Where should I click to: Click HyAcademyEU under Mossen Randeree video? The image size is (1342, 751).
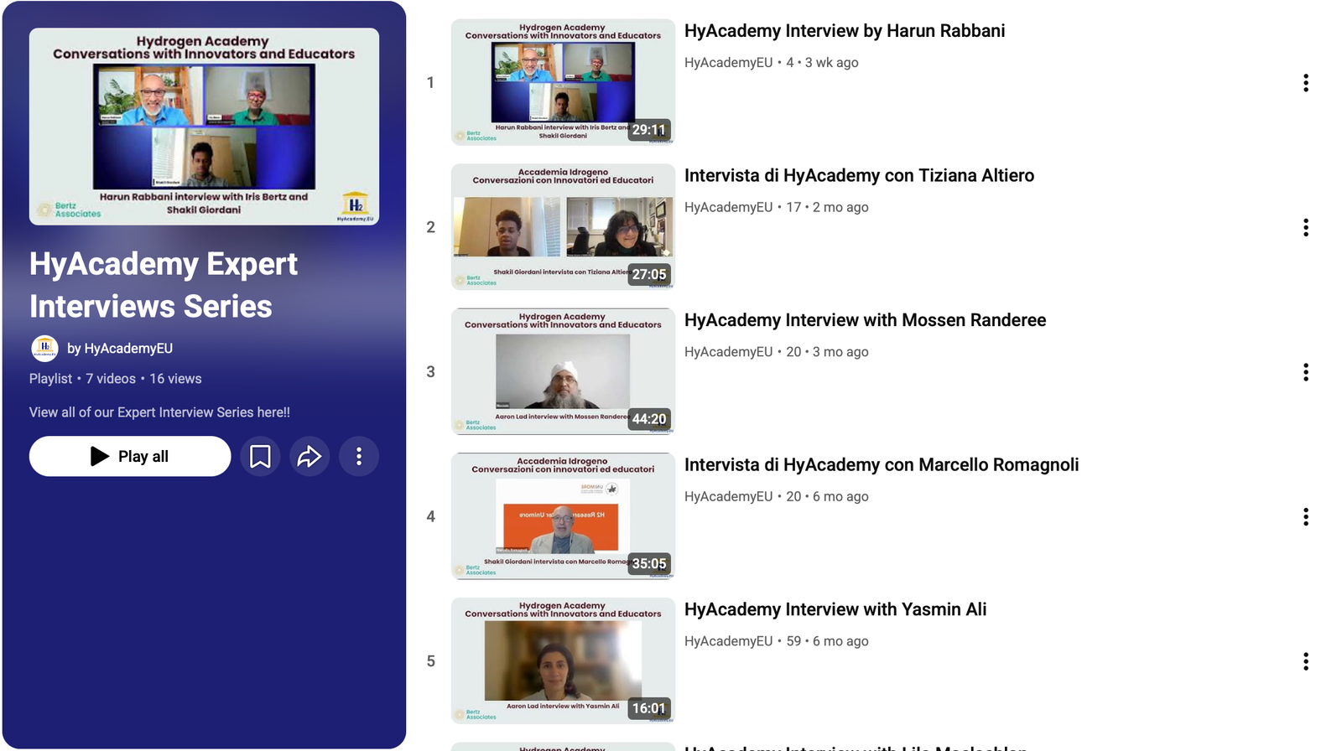coord(728,351)
